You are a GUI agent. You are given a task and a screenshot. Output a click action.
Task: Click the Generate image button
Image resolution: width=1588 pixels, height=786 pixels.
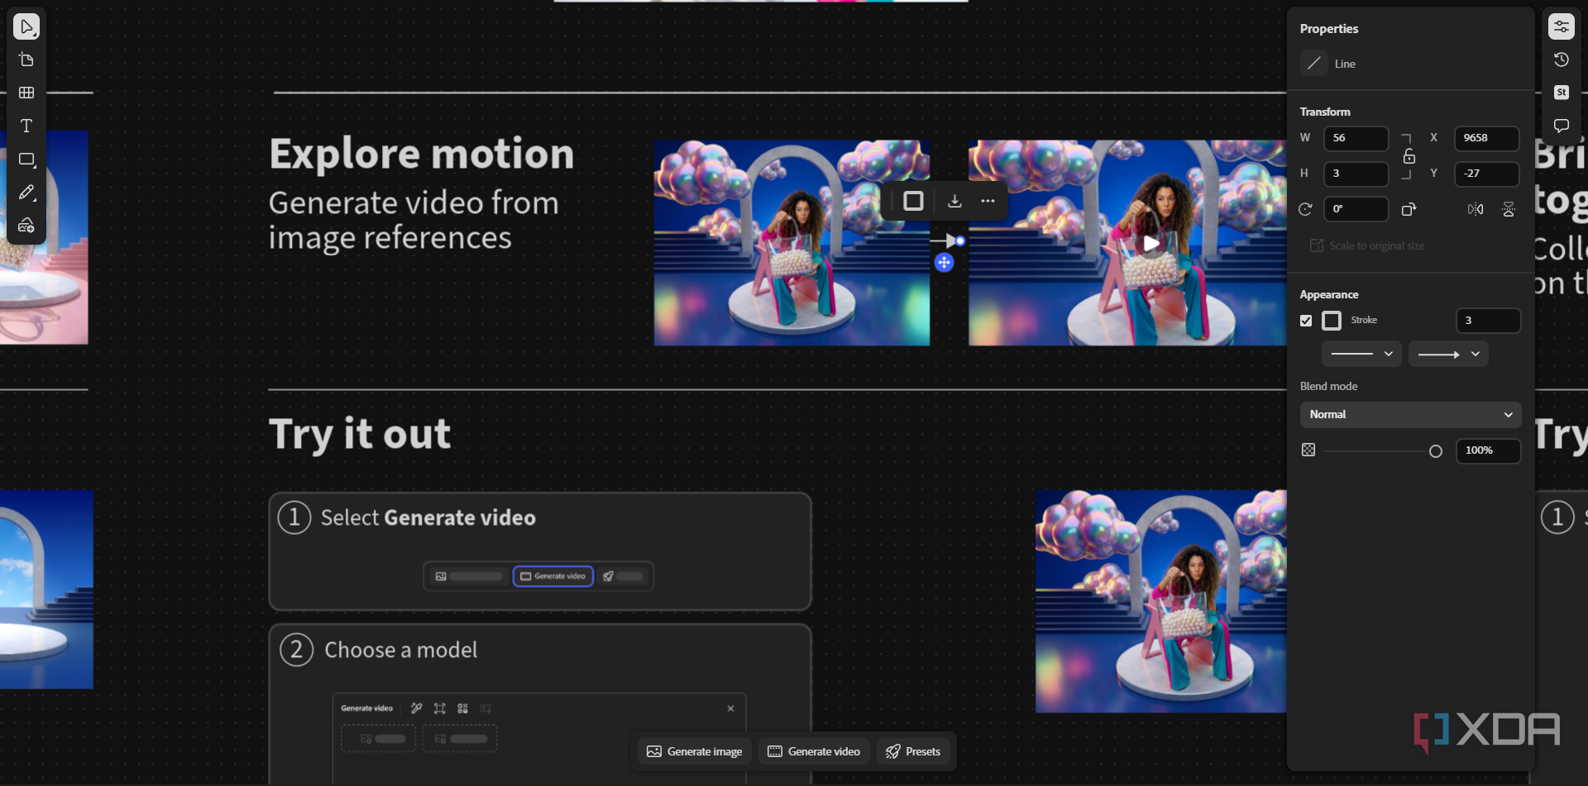click(695, 751)
